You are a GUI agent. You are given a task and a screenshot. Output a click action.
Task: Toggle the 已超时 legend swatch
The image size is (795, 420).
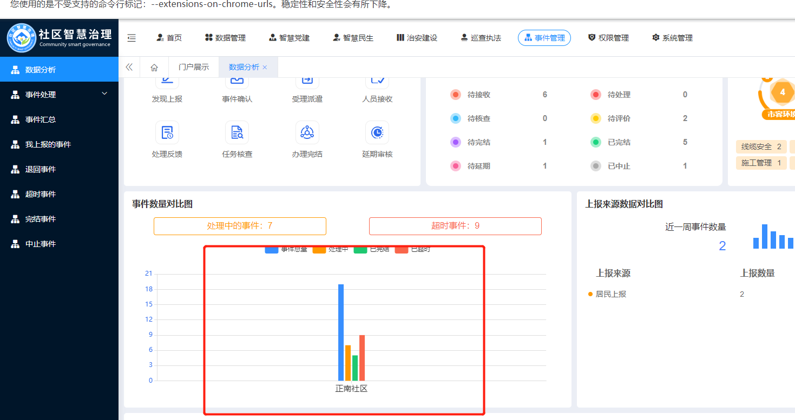401,249
